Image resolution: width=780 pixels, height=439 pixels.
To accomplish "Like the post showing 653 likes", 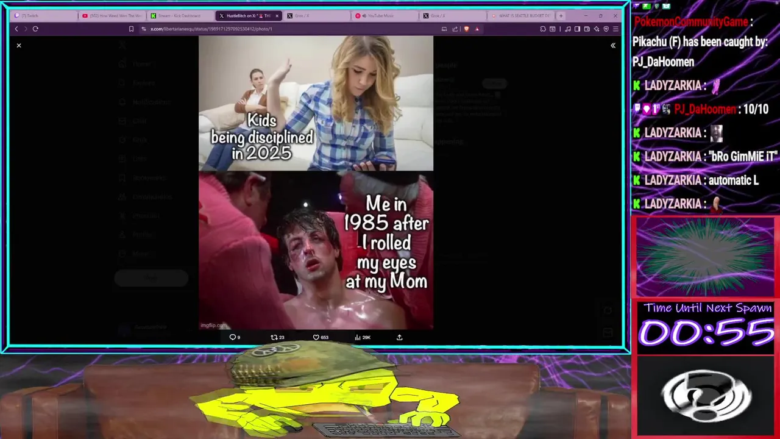I will pos(321,337).
